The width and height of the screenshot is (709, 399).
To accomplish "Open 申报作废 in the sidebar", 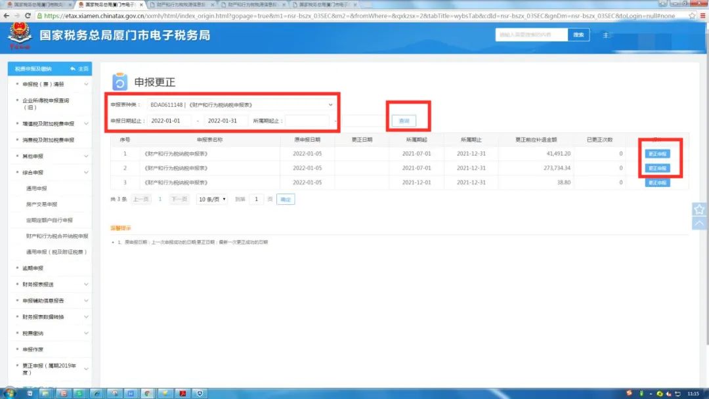I will point(33,349).
